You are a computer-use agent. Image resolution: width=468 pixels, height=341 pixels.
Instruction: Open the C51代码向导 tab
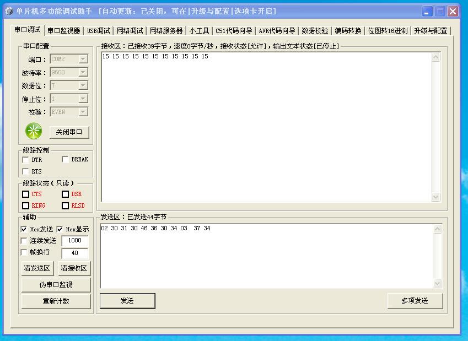click(x=234, y=31)
